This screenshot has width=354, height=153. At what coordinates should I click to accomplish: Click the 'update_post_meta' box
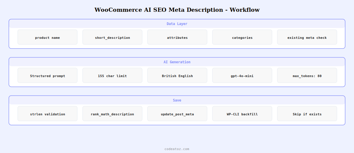tap(177, 114)
